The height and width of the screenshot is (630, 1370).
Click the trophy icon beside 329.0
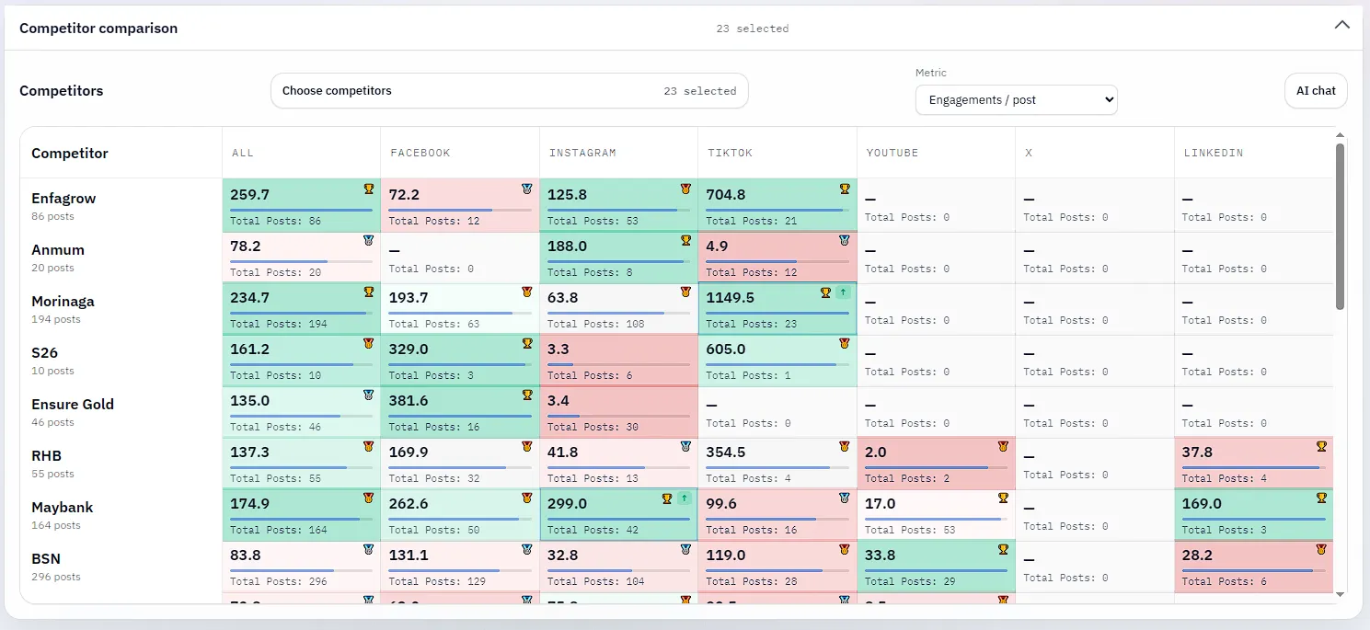(x=526, y=343)
